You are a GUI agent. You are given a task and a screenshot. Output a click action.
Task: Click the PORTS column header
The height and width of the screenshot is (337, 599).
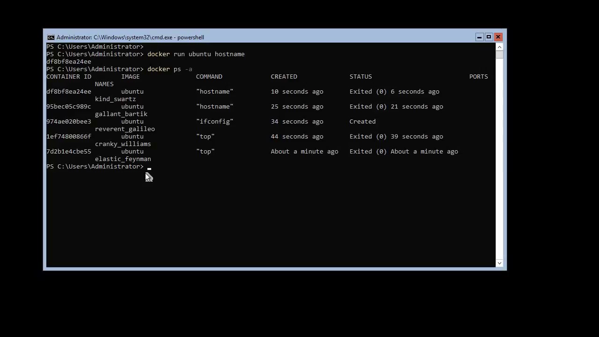click(x=479, y=77)
